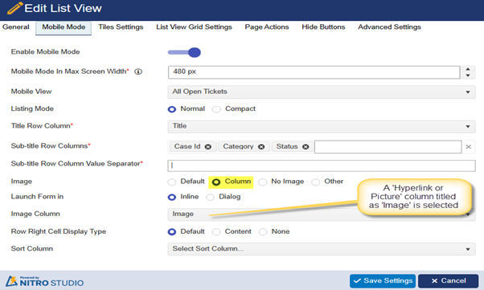The height and width of the screenshot is (290, 484).
Task: Open the Advanced Settings tab
Action: coord(389,27)
